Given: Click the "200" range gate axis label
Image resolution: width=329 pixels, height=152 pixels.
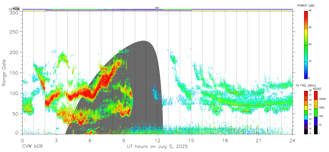Looking at the screenshot, I should click(x=14, y=52).
